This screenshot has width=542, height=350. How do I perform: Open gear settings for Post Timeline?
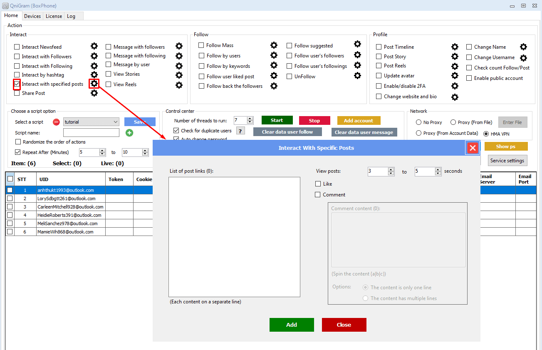pos(455,47)
